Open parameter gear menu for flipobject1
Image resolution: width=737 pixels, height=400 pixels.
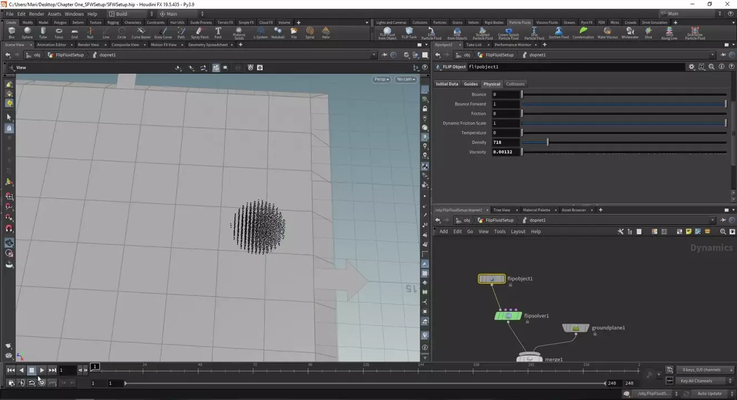pos(691,67)
